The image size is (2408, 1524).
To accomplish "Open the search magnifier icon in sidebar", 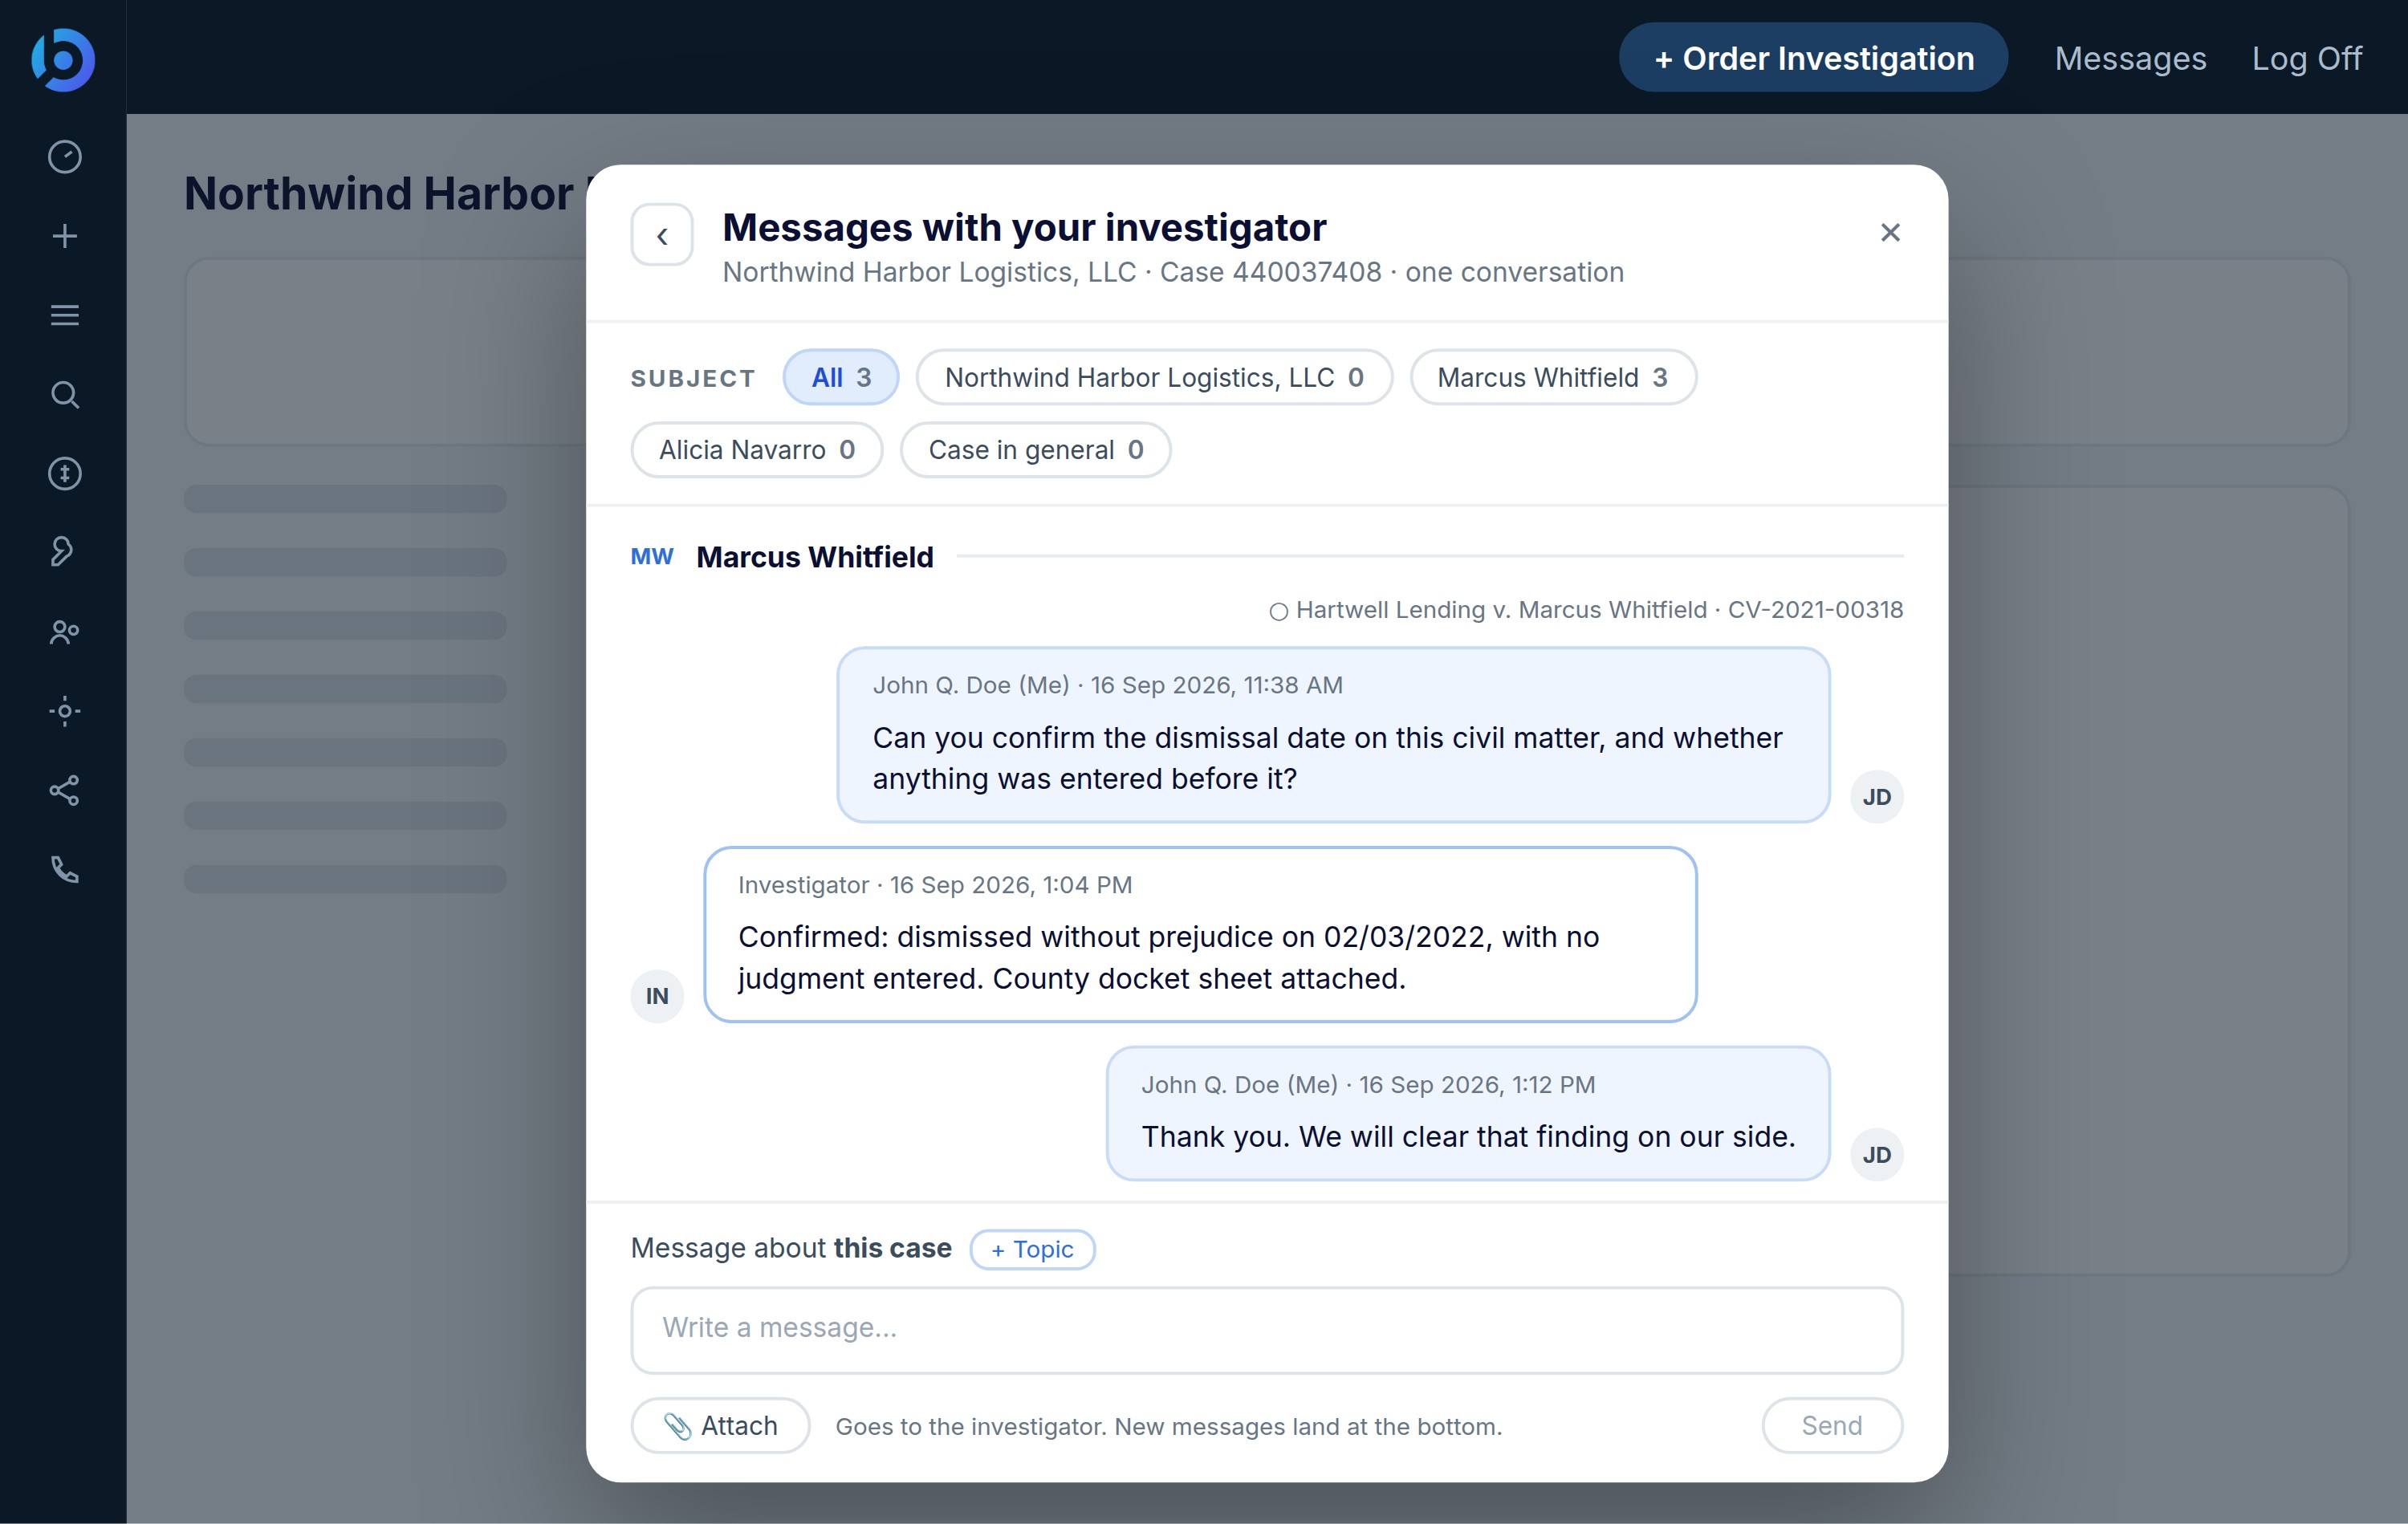I will point(65,395).
